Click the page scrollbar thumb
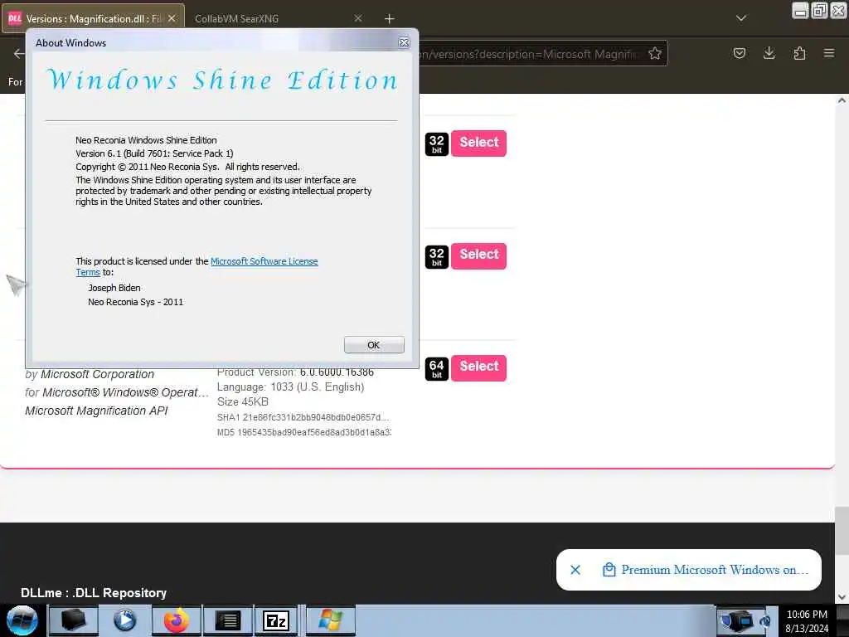This screenshot has height=637, width=849. tap(842, 531)
